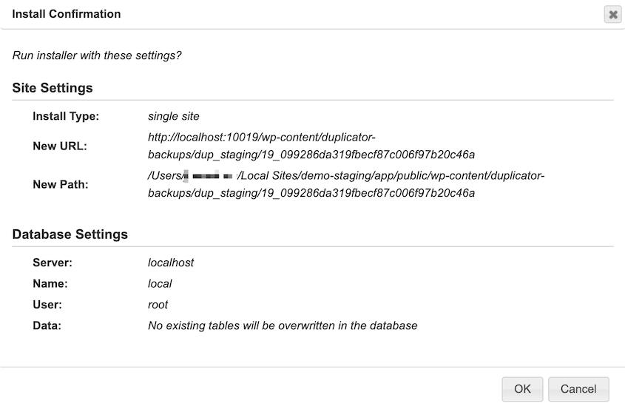Screen dimensions: 625x409
Task: Cancel the installer confirmation
Action: (578, 389)
